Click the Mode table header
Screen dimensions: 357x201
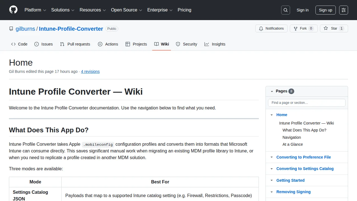pos(35,182)
